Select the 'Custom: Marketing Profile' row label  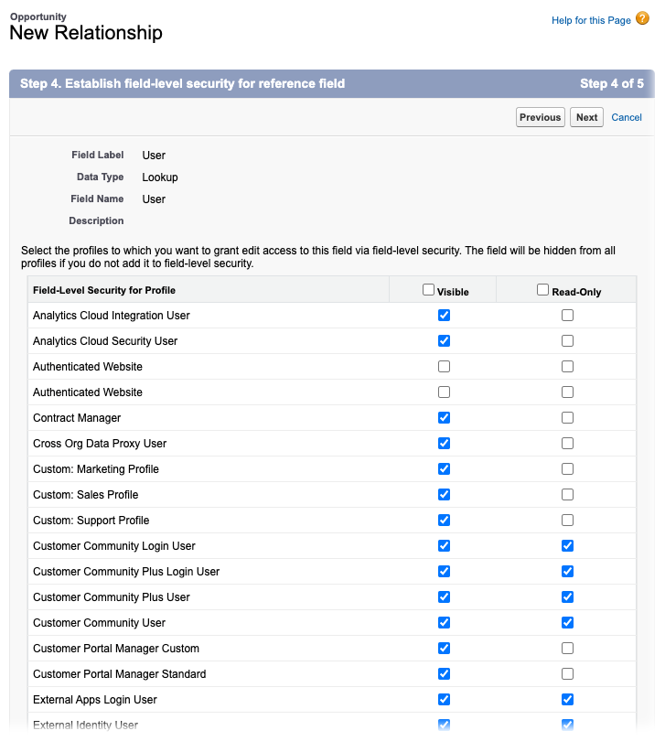[x=96, y=469]
